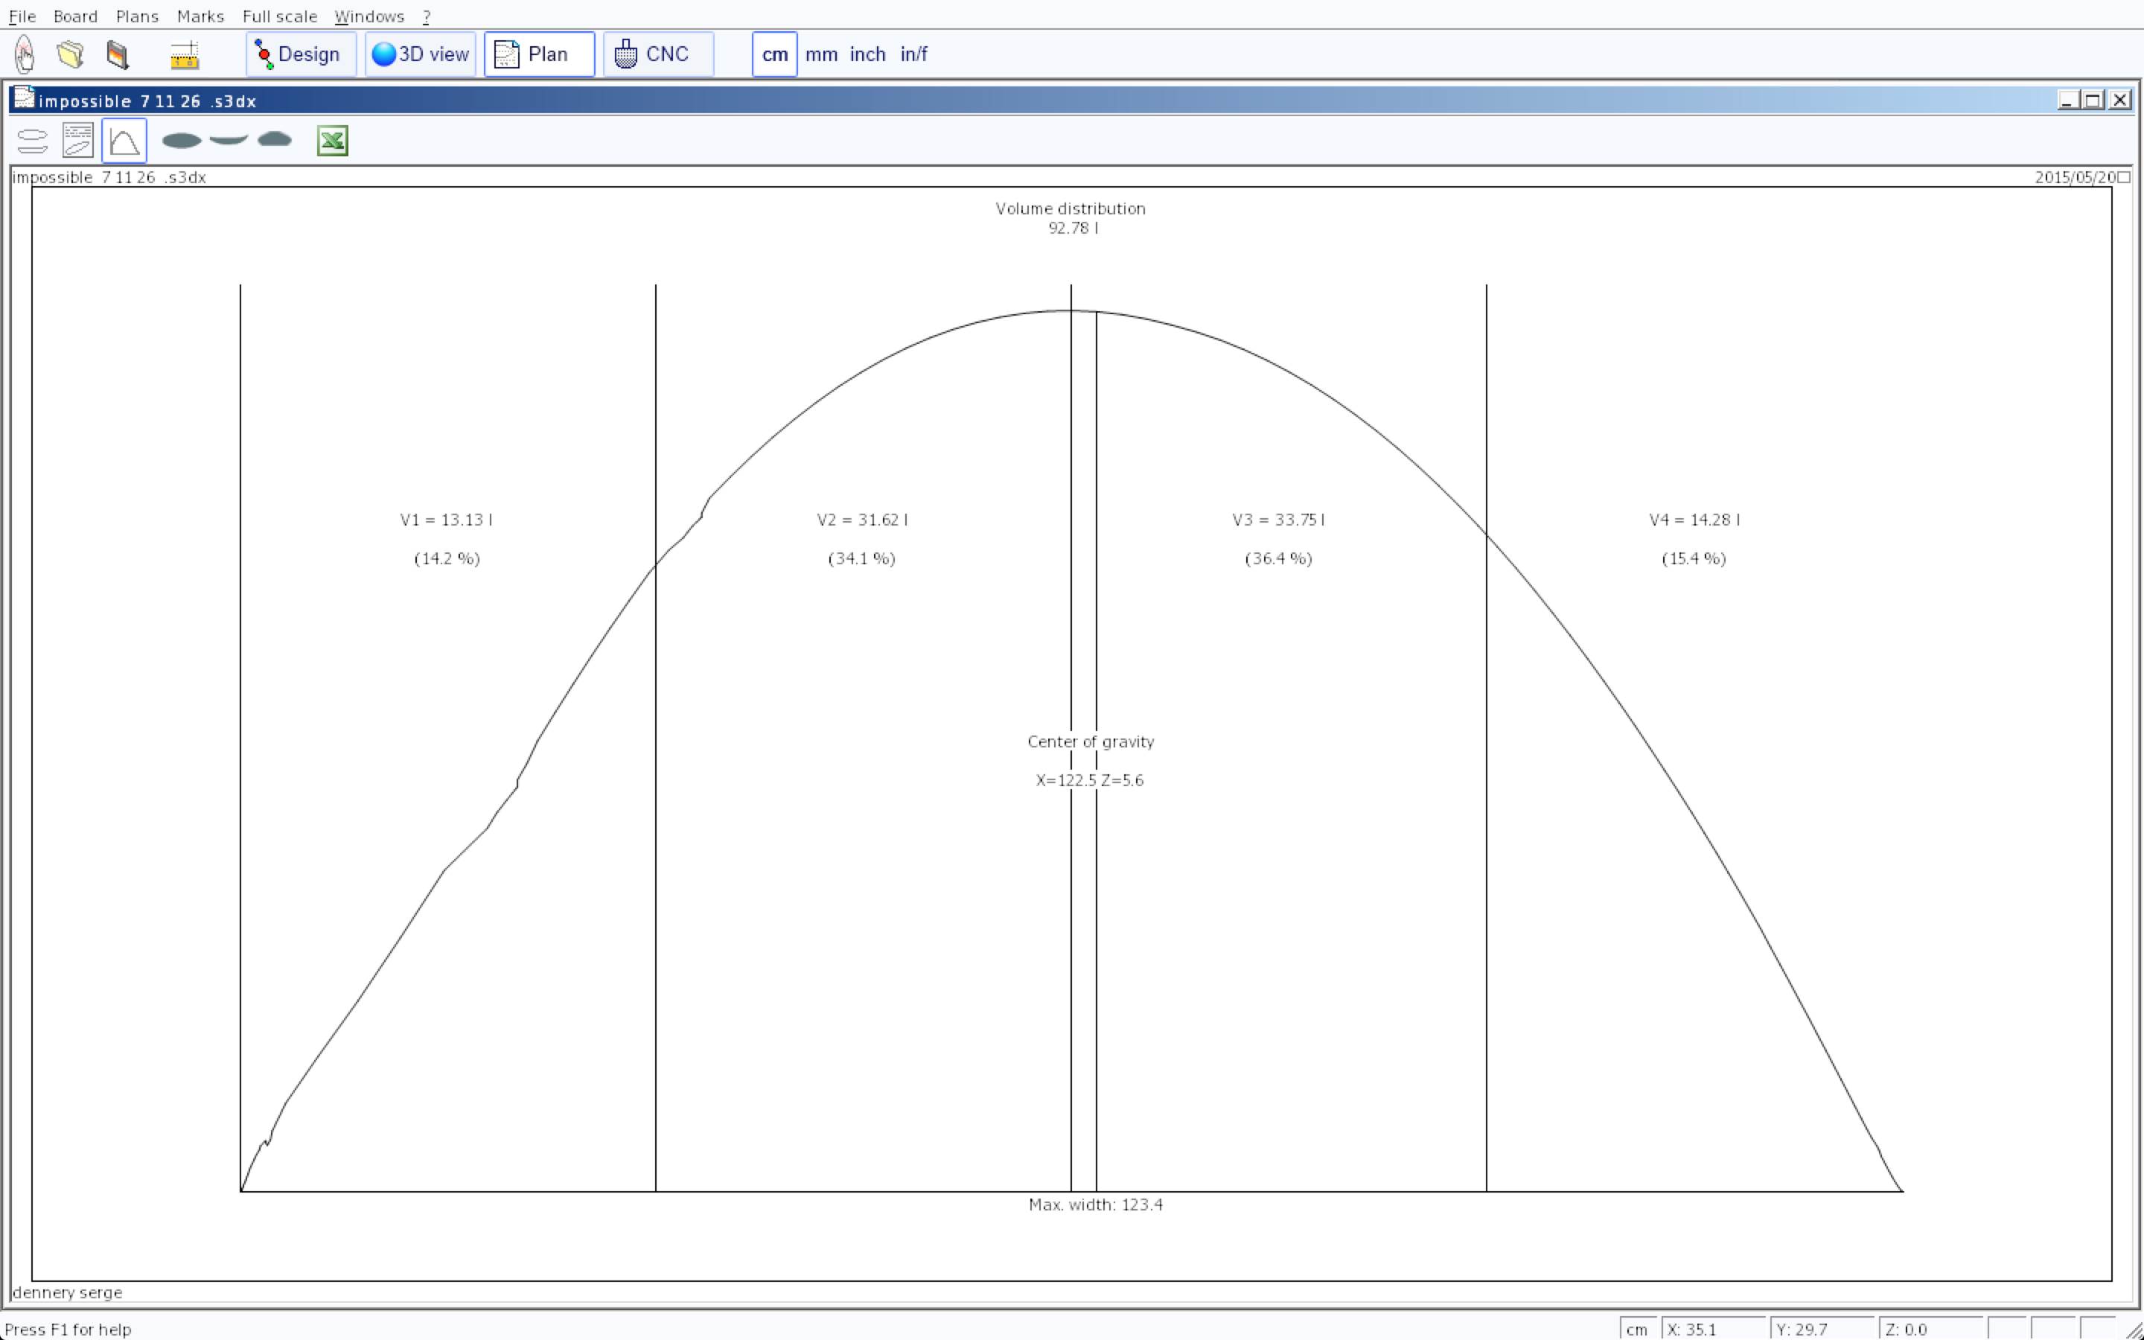2144x1340 pixels.
Task: Export to Excel with the green icon
Action: (x=332, y=141)
